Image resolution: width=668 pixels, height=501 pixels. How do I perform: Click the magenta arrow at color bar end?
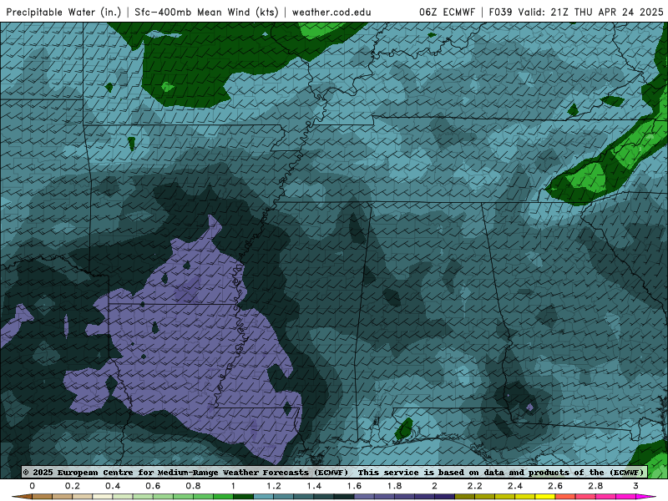click(646, 497)
